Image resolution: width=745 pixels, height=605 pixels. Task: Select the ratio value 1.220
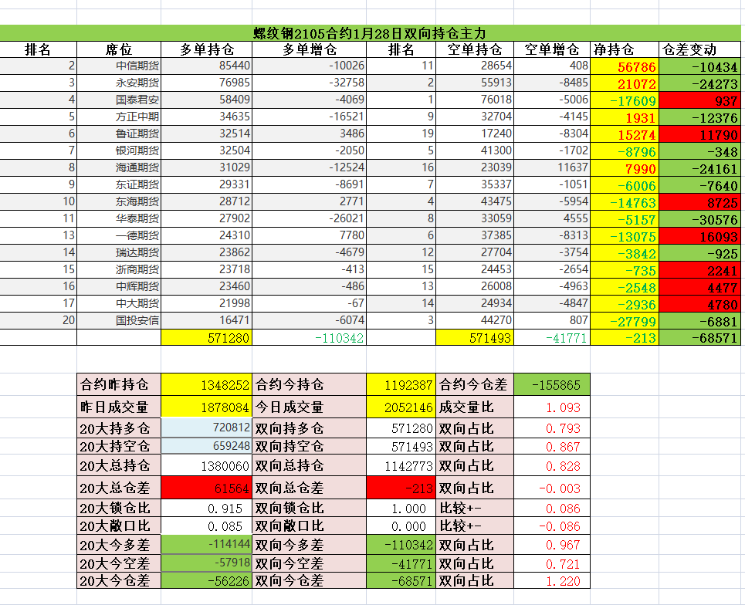552,580
